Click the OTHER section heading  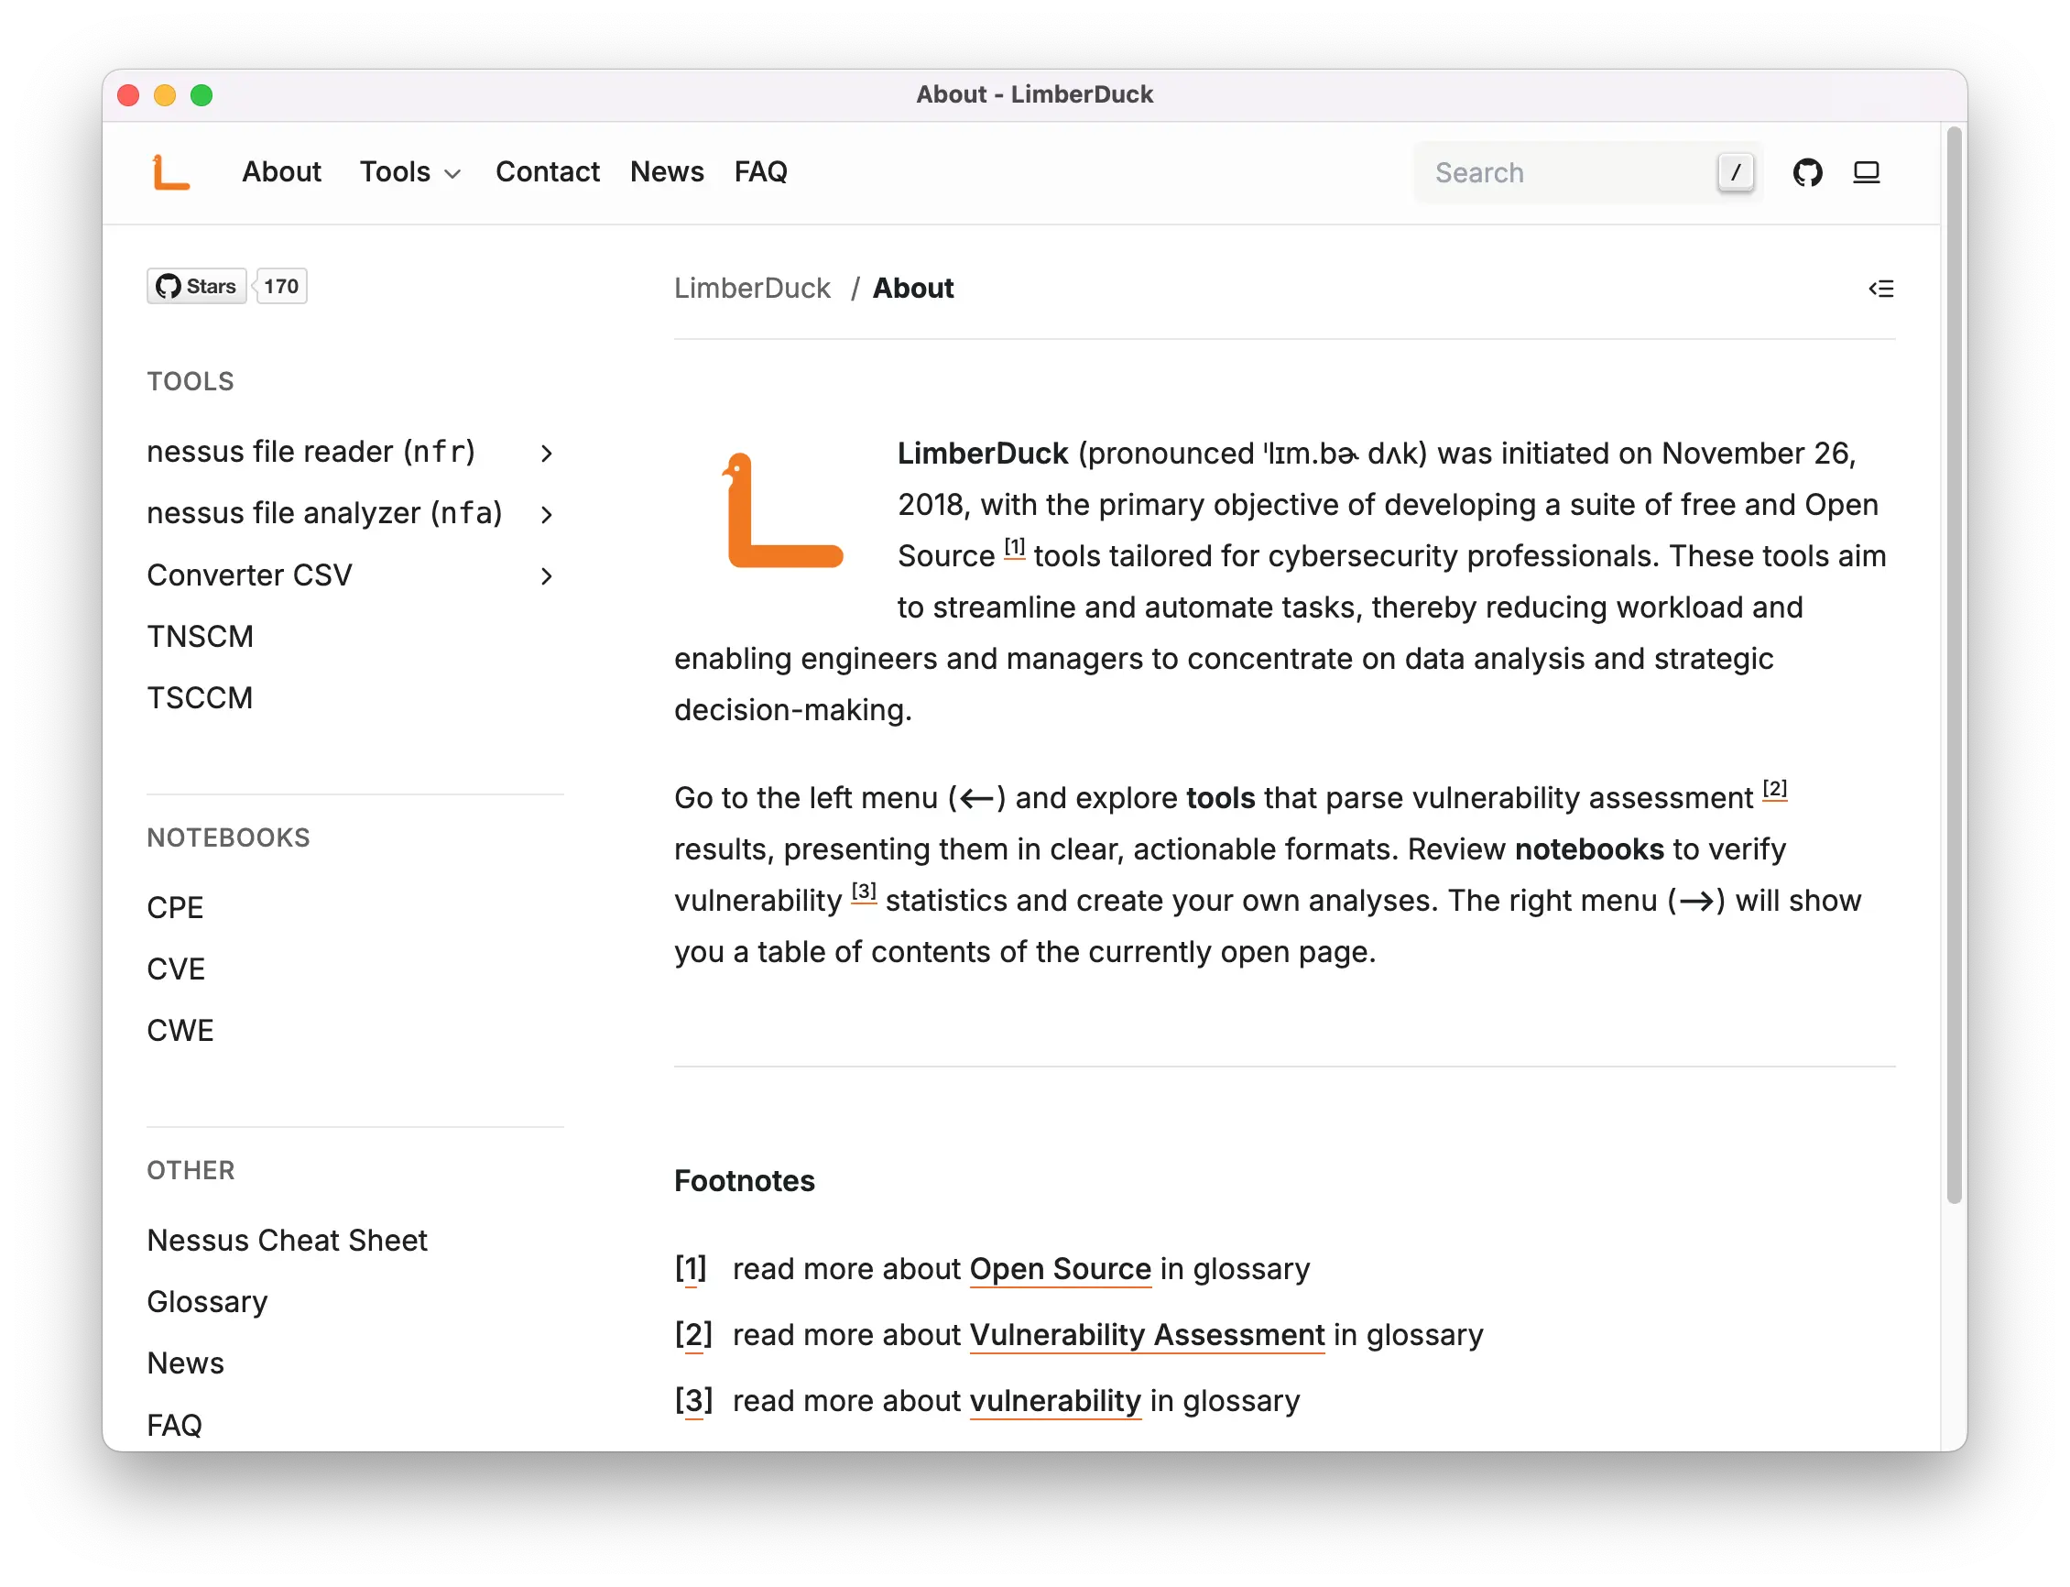(191, 1170)
